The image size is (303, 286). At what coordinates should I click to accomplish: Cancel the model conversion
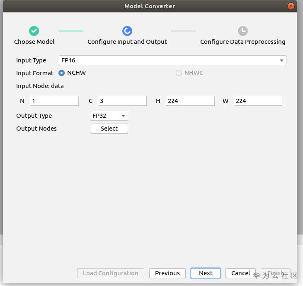point(240,273)
